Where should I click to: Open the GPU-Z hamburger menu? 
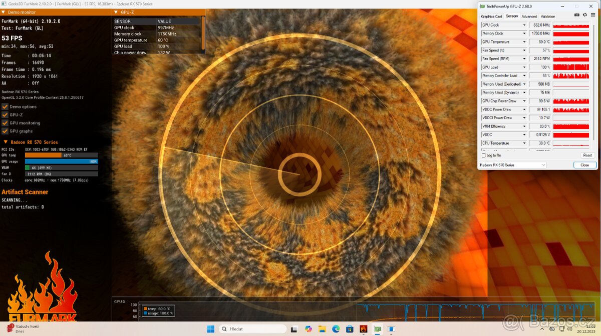(x=593, y=15)
